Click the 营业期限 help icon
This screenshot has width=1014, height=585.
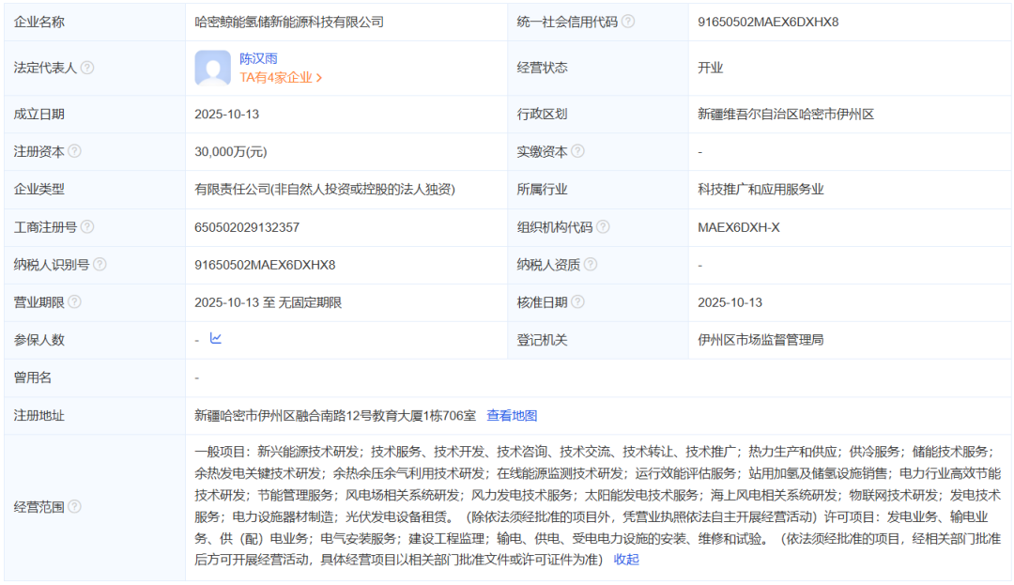point(74,302)
